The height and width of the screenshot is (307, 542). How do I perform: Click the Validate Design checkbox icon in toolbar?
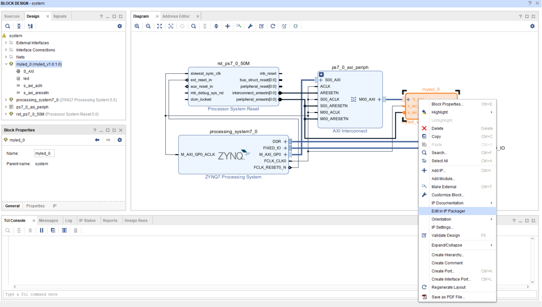click(x=262, y=26)
